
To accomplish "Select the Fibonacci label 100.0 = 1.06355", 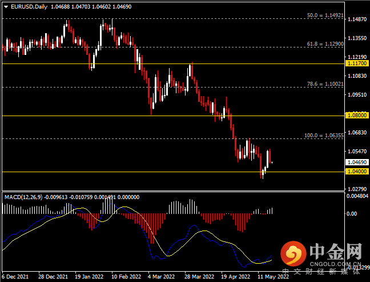I will click(x=324, y=136).
